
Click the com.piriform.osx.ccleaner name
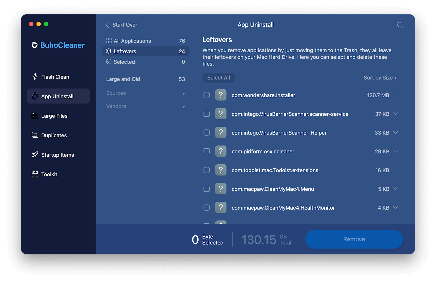pyautogui.click(x=263, y=151)
